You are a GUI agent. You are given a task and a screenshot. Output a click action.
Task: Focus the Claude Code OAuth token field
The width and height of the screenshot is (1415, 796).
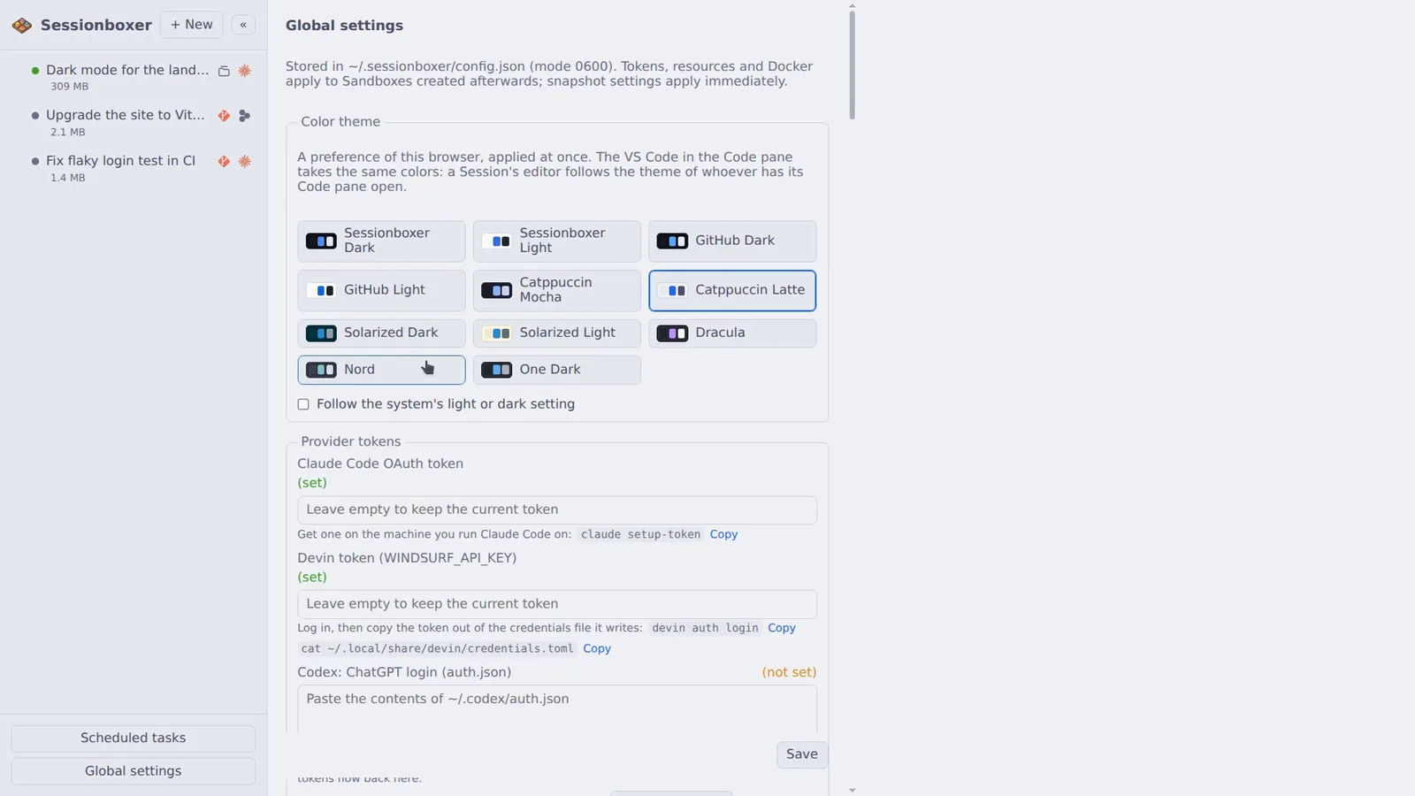557,510
